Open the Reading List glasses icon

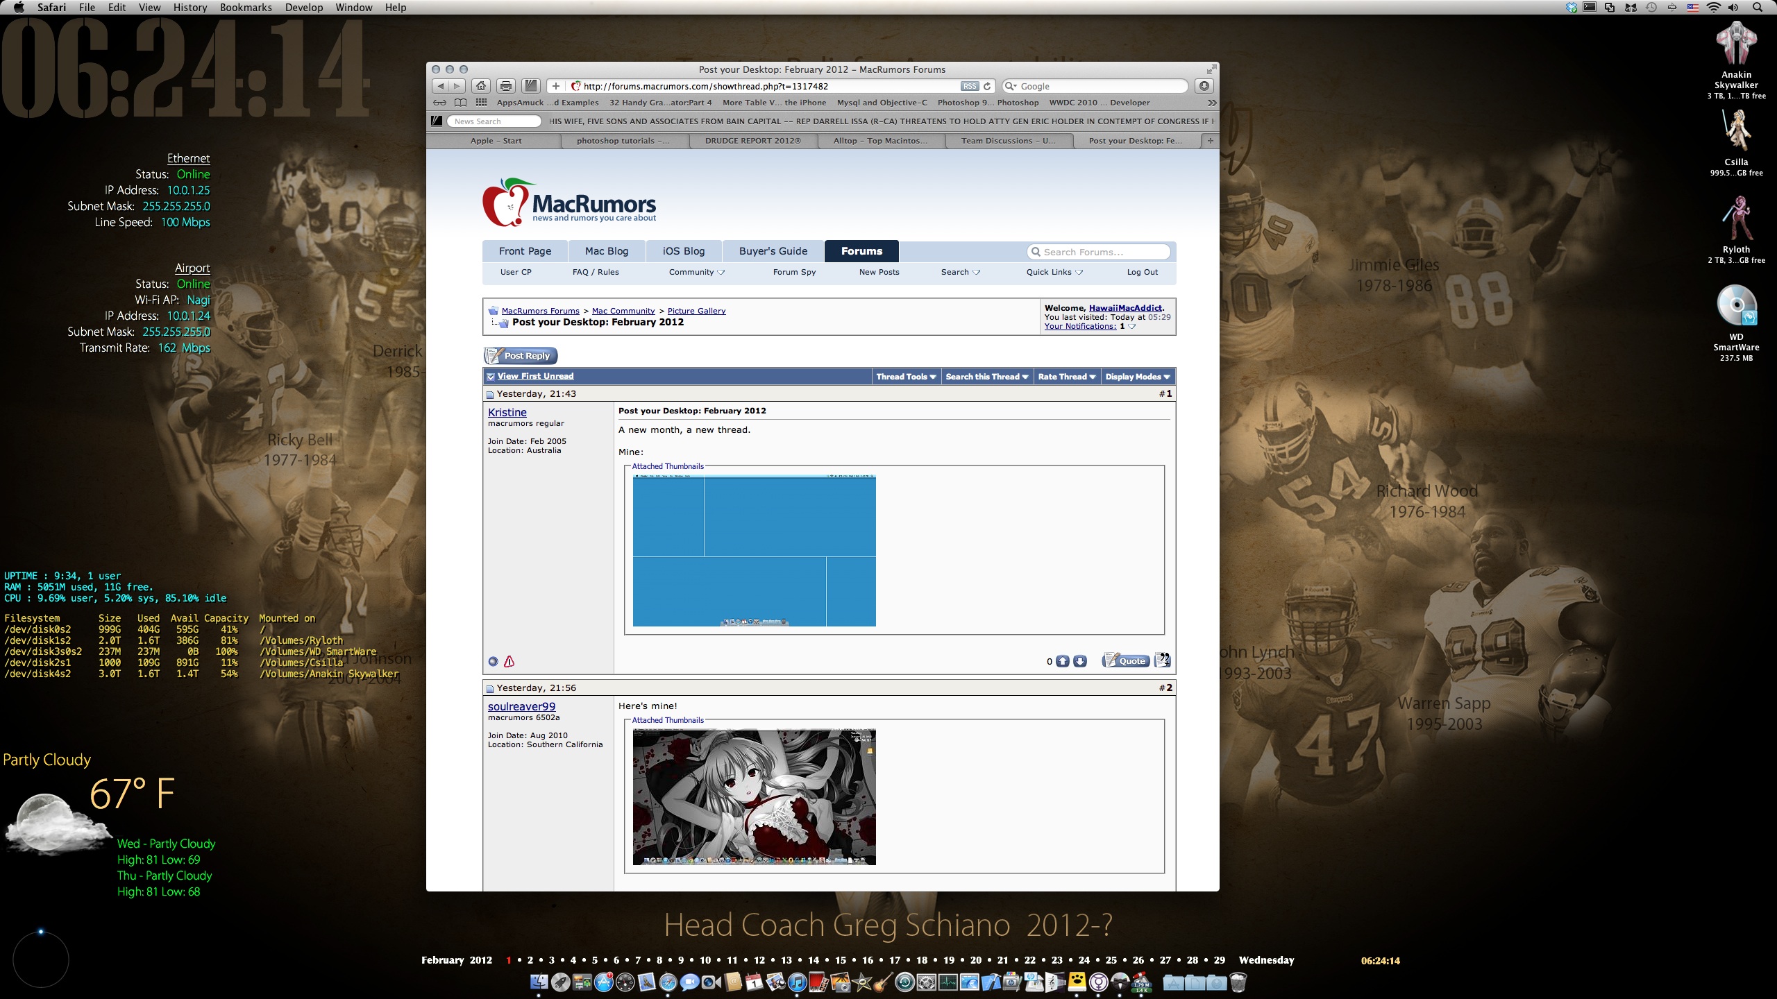[x=440, y=103]
